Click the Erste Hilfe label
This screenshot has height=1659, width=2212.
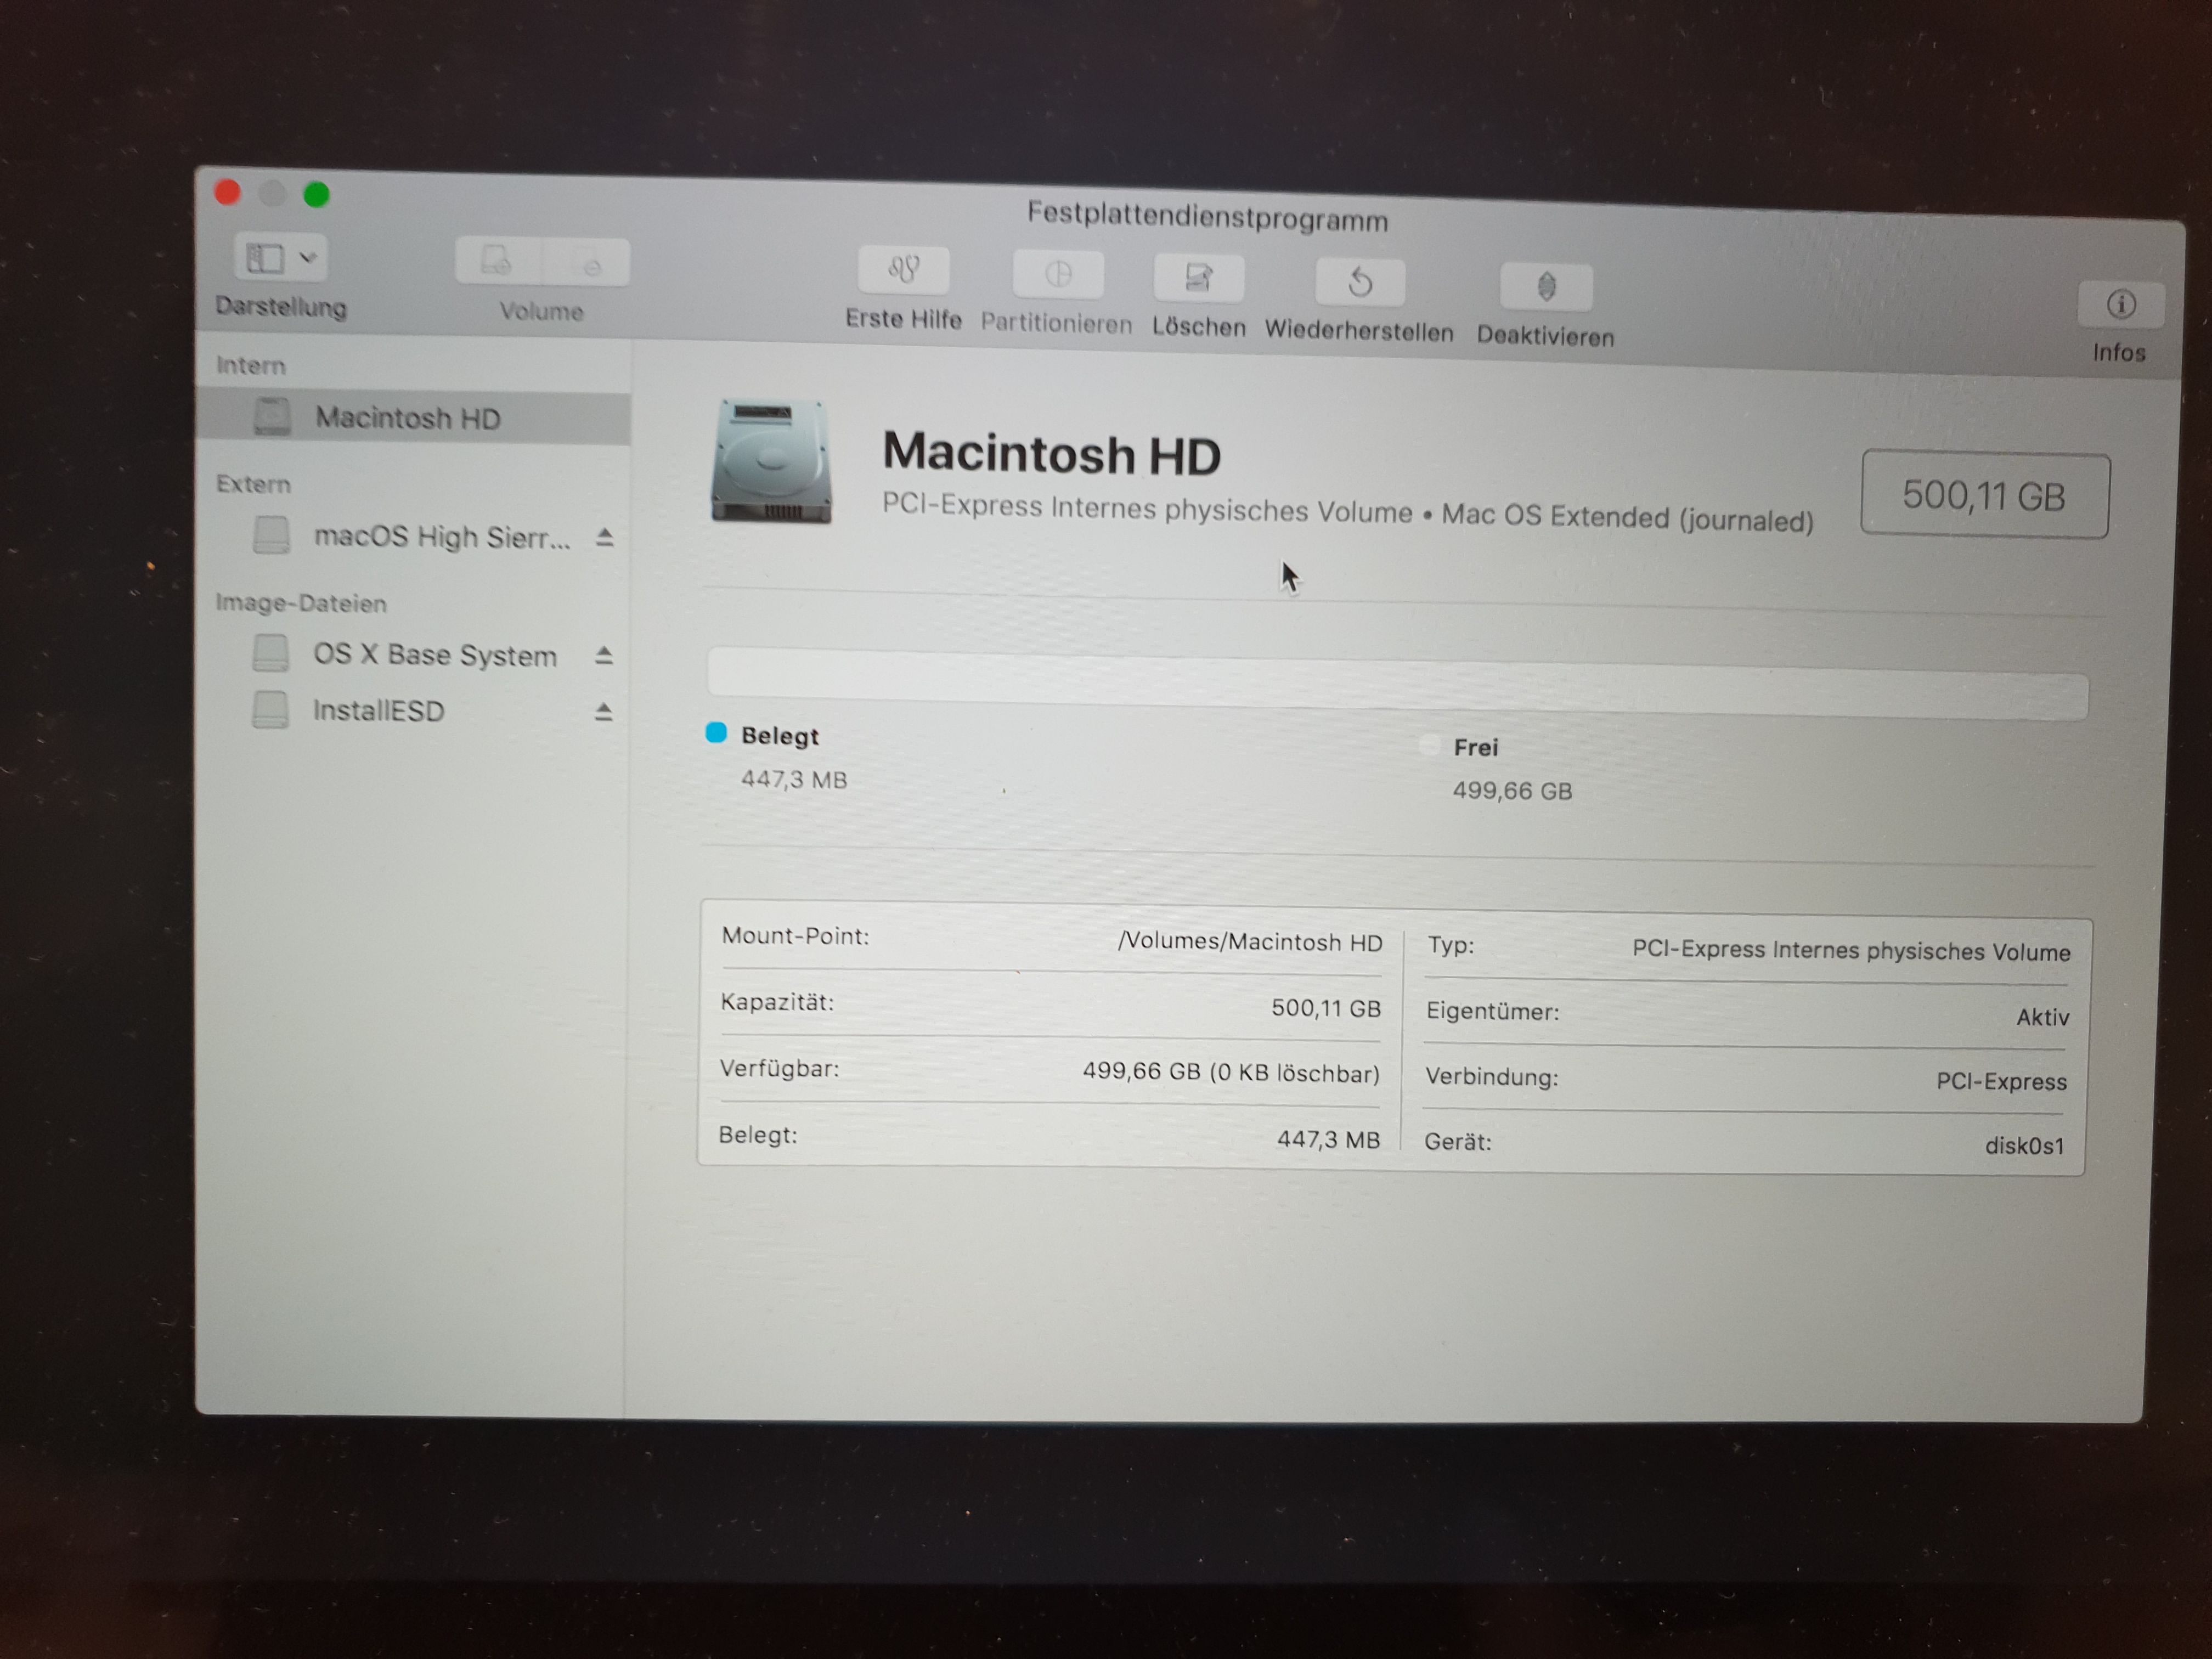tap(903, 319)
